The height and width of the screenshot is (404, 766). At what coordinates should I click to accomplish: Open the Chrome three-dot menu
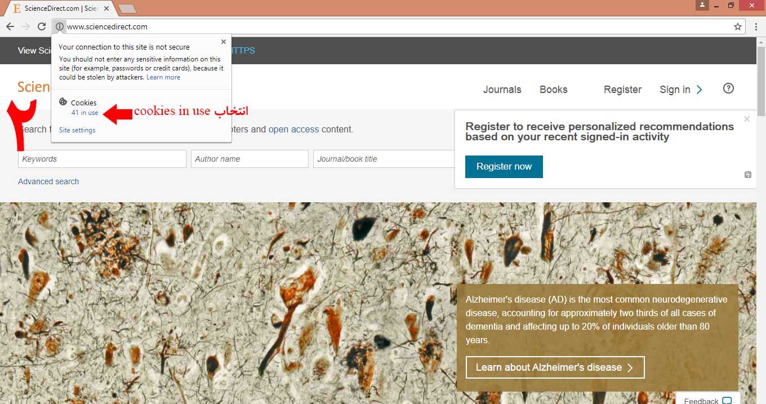point(756,26)
